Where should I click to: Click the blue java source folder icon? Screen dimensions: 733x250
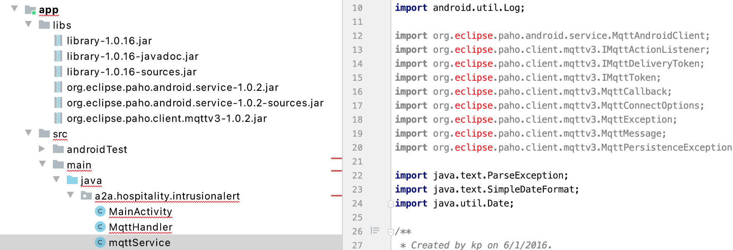tap(72, 180)
